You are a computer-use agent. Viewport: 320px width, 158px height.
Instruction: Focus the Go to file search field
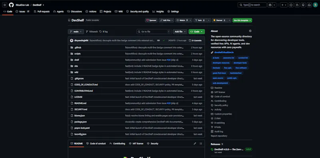coord(154,31)
